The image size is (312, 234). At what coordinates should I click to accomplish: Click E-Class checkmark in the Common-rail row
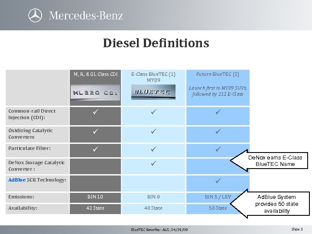[x=153, y=112]
